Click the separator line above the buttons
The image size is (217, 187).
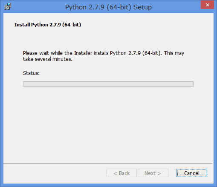(x=108, y=163)
